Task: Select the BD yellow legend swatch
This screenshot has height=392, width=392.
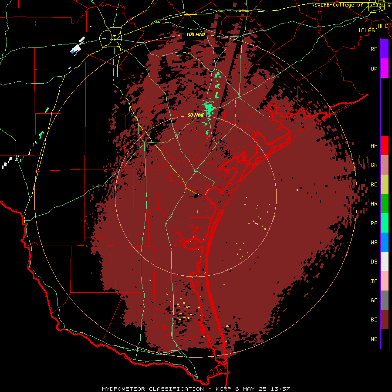Action: click(385, 184)
